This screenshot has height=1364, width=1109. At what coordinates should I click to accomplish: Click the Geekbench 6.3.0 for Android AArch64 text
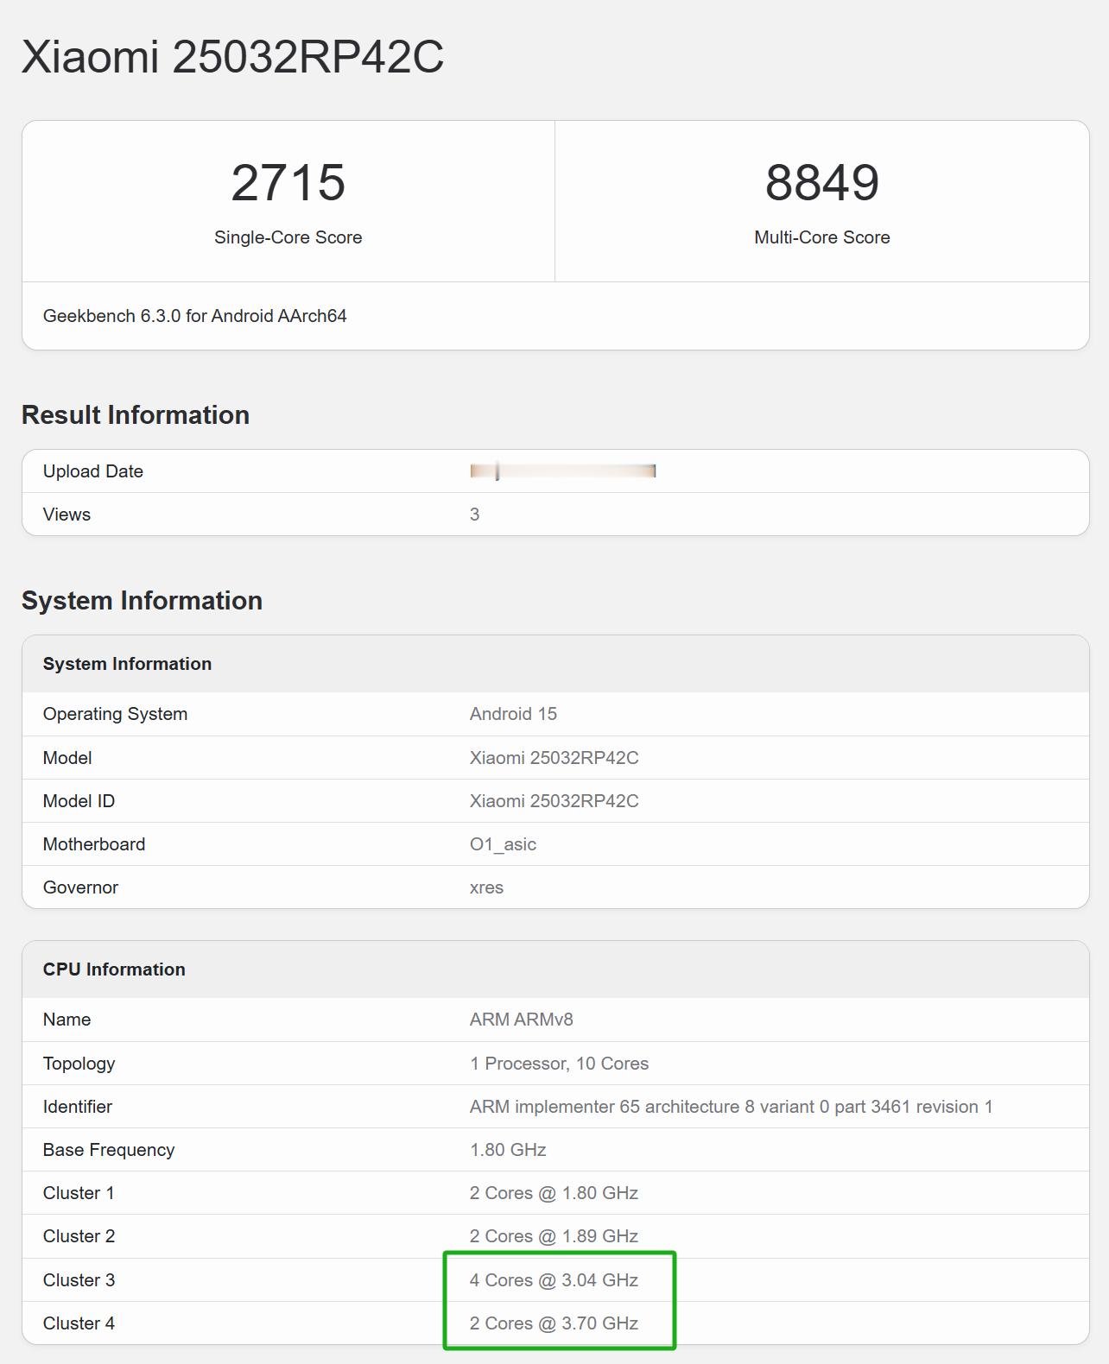click(x=195, y=316)
